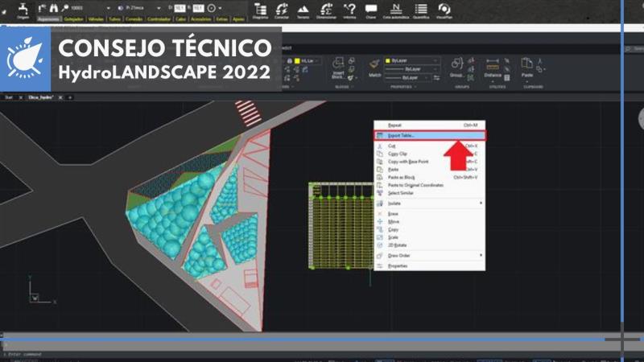Open the Terreno mountain icon
Screen dimensions: 644x362
tap(303, 10)
